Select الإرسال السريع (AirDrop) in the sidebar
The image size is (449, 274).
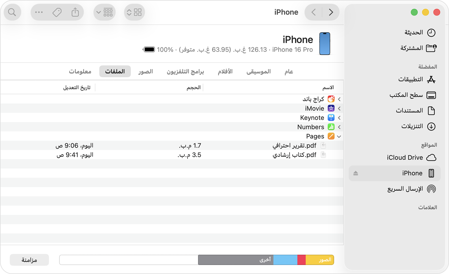[x=404, y=189]
